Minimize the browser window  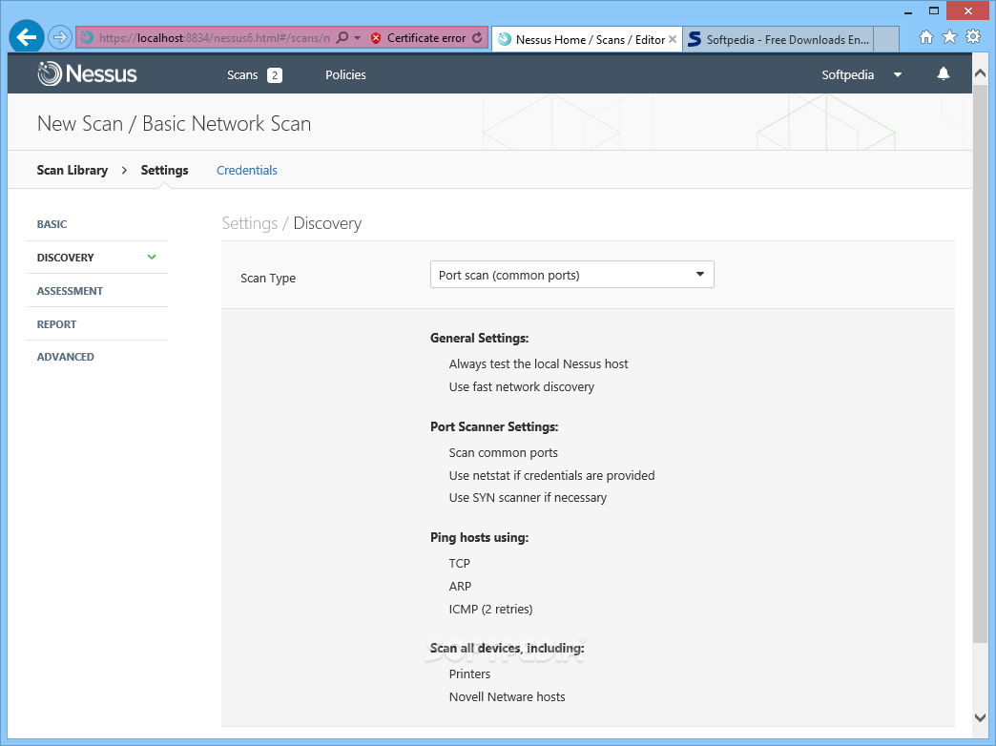point(909,10)
